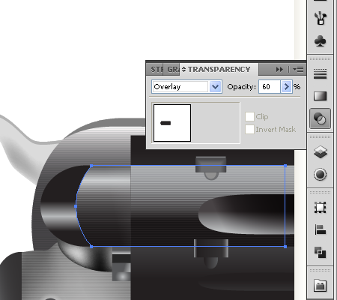Screen dimensions: 337x300
Task: Cycle panel view via Transparency tab arrows
Action: tap(184, 69)
